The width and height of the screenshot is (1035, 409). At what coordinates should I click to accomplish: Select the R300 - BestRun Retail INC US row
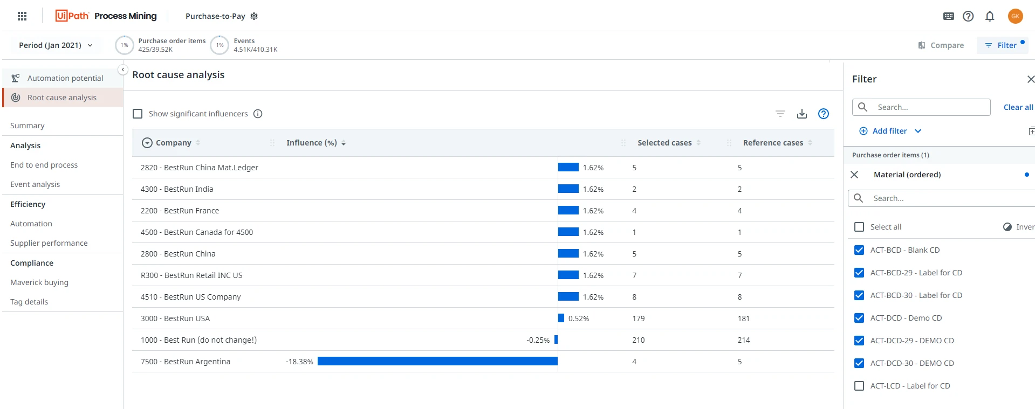(483, 275)
